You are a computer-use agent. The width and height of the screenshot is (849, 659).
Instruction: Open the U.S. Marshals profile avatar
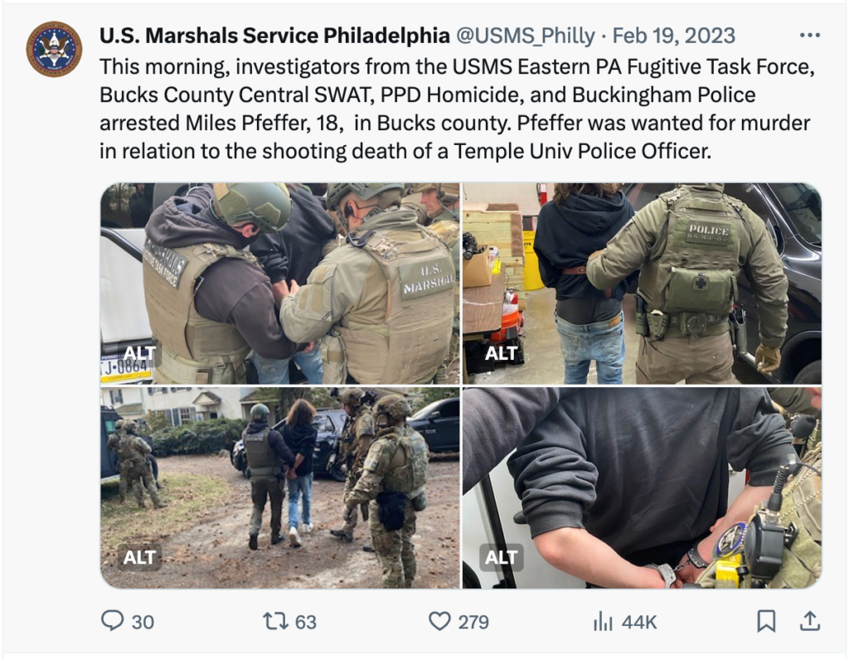54,49
